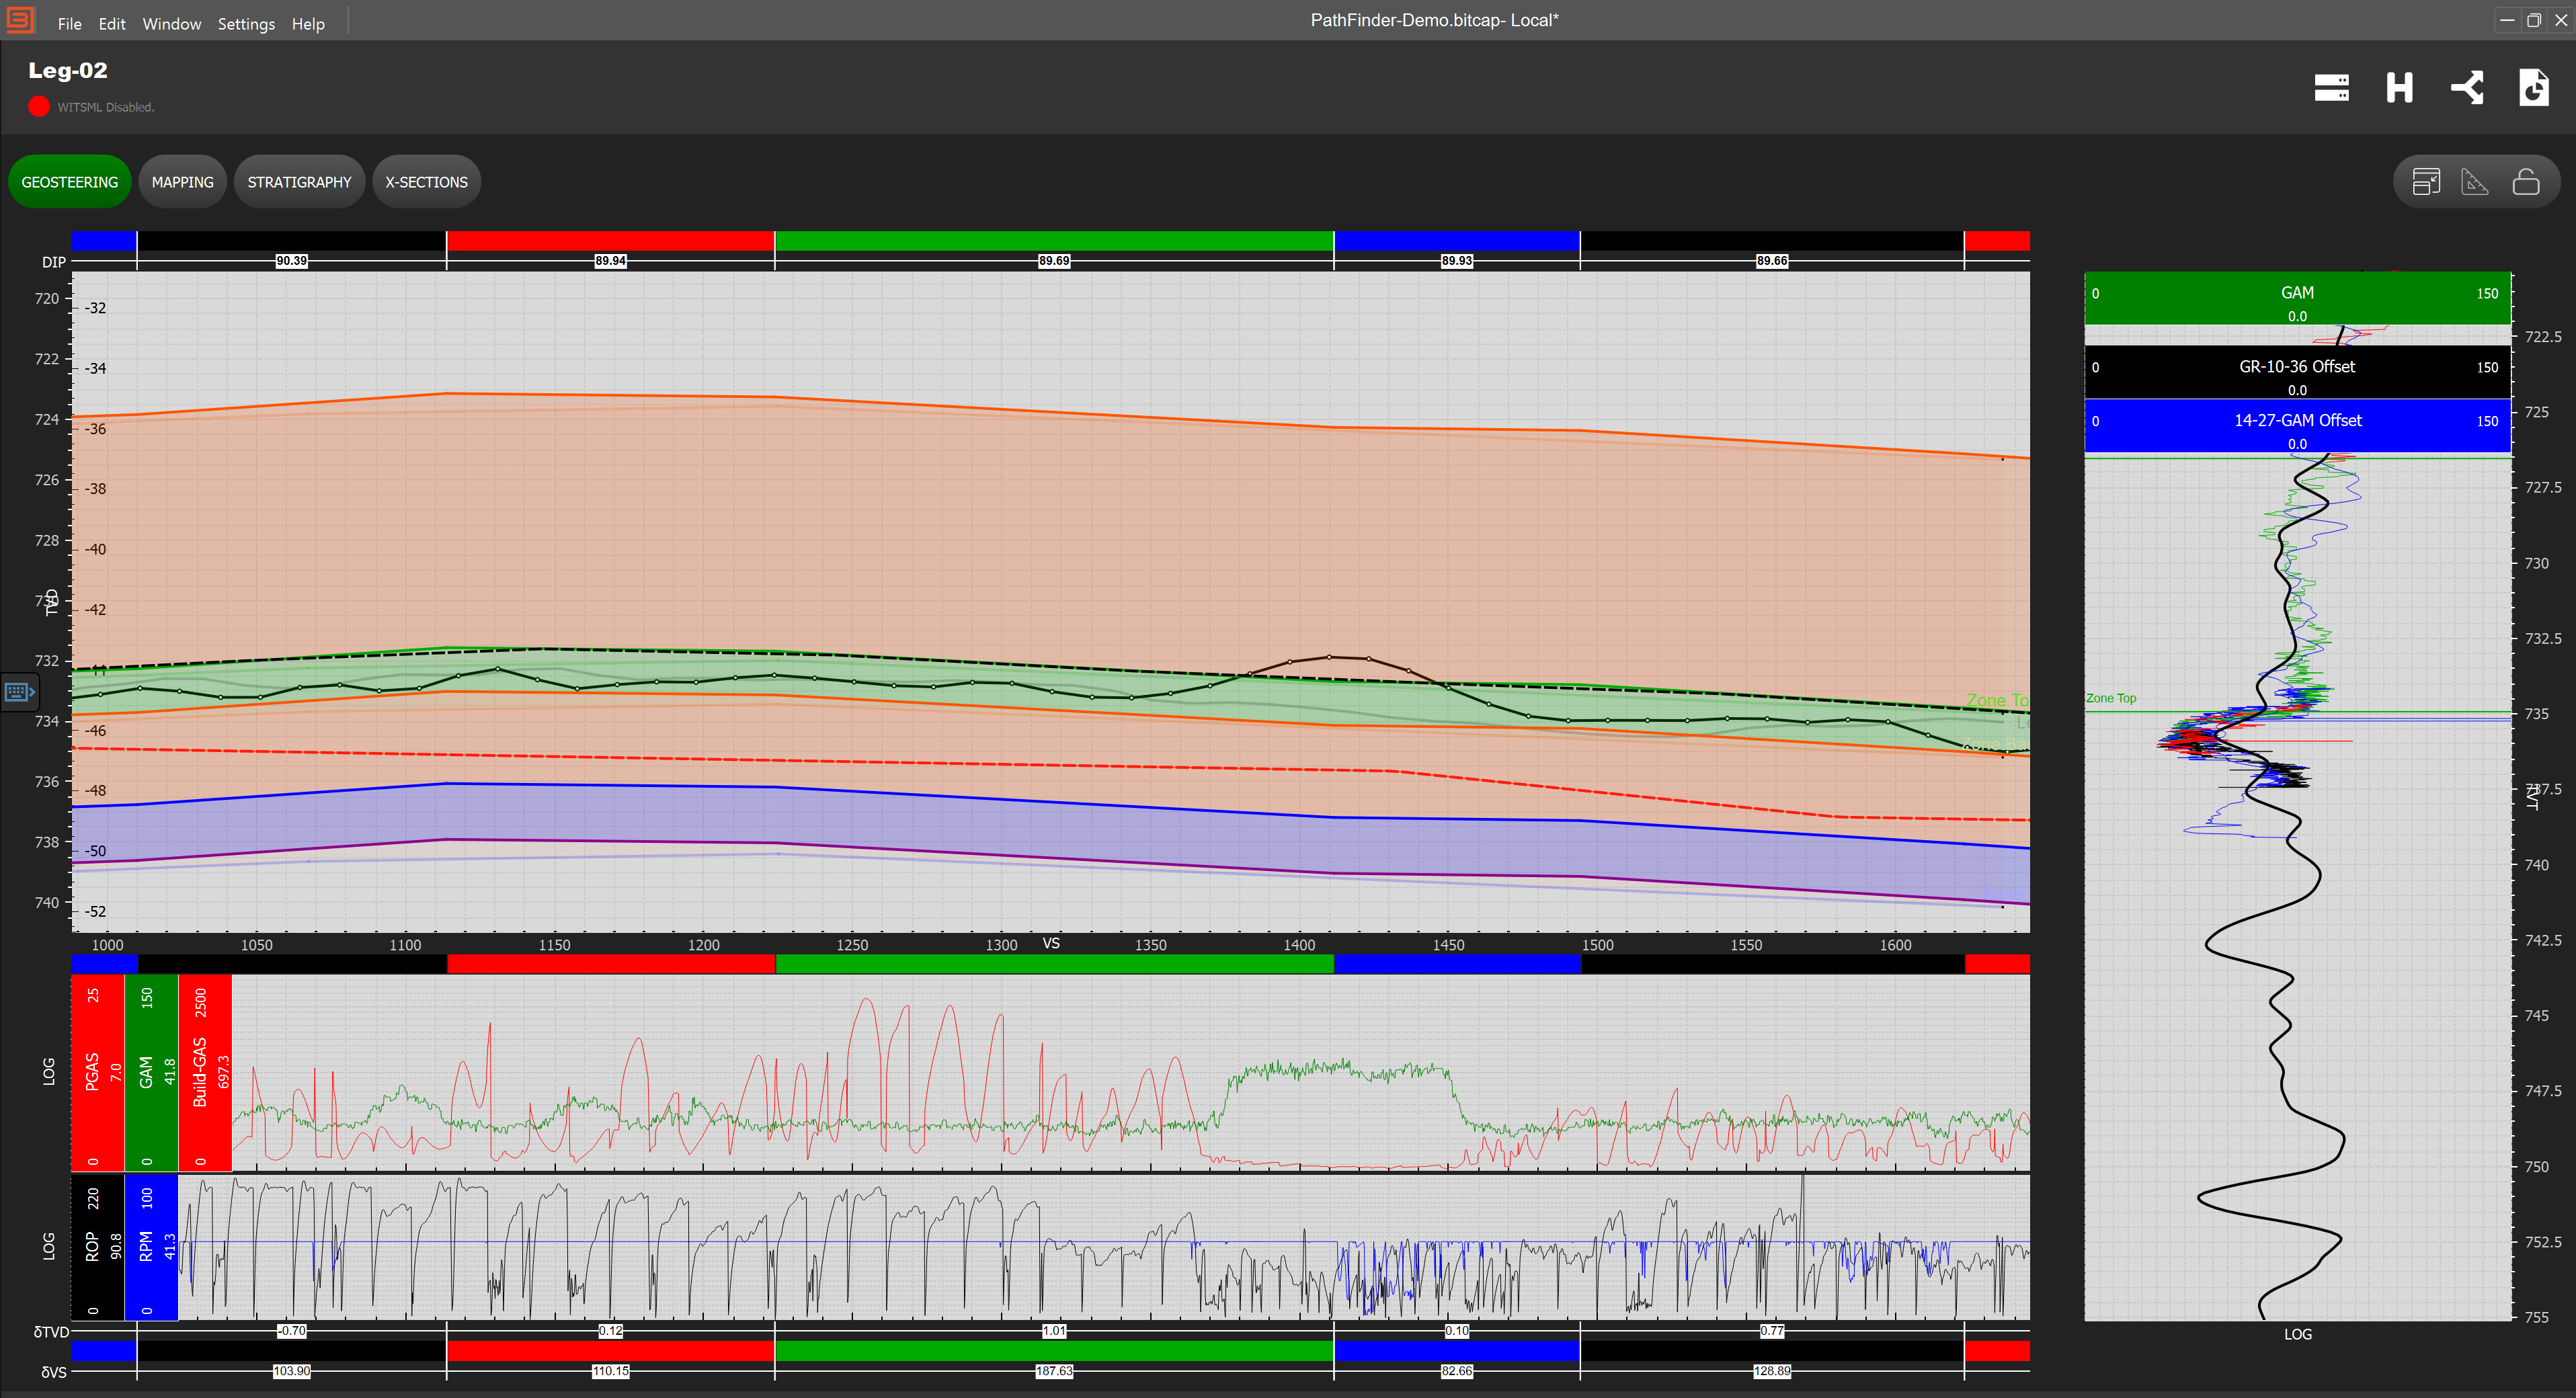Click the 1.01 δTVD value

coord(1054,1331)
